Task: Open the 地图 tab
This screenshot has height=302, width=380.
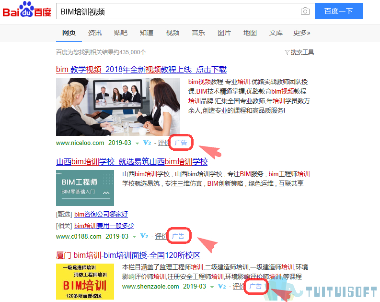Action: click(x=250, y=33)
